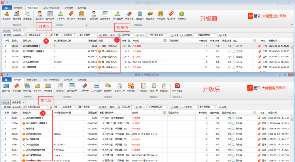Open 正常 status dropdown in upper window
The height and width of the screenshot is (162, 295).
point(60,35)
